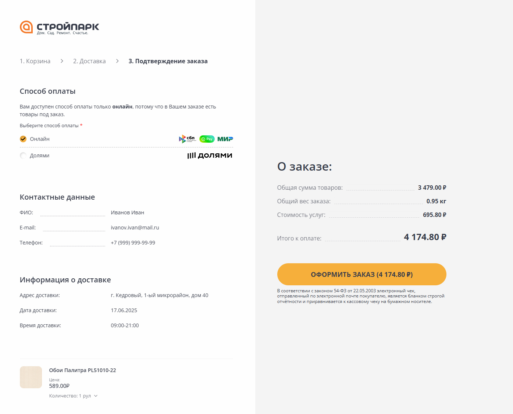Open the Обои Палитра PL51010-22 product link
Viewport: 513px width, 414px height.
(82, 370)
